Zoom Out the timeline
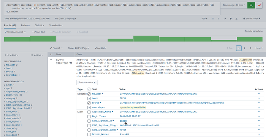Screen dimensions: 266x137 click(38, 32)
